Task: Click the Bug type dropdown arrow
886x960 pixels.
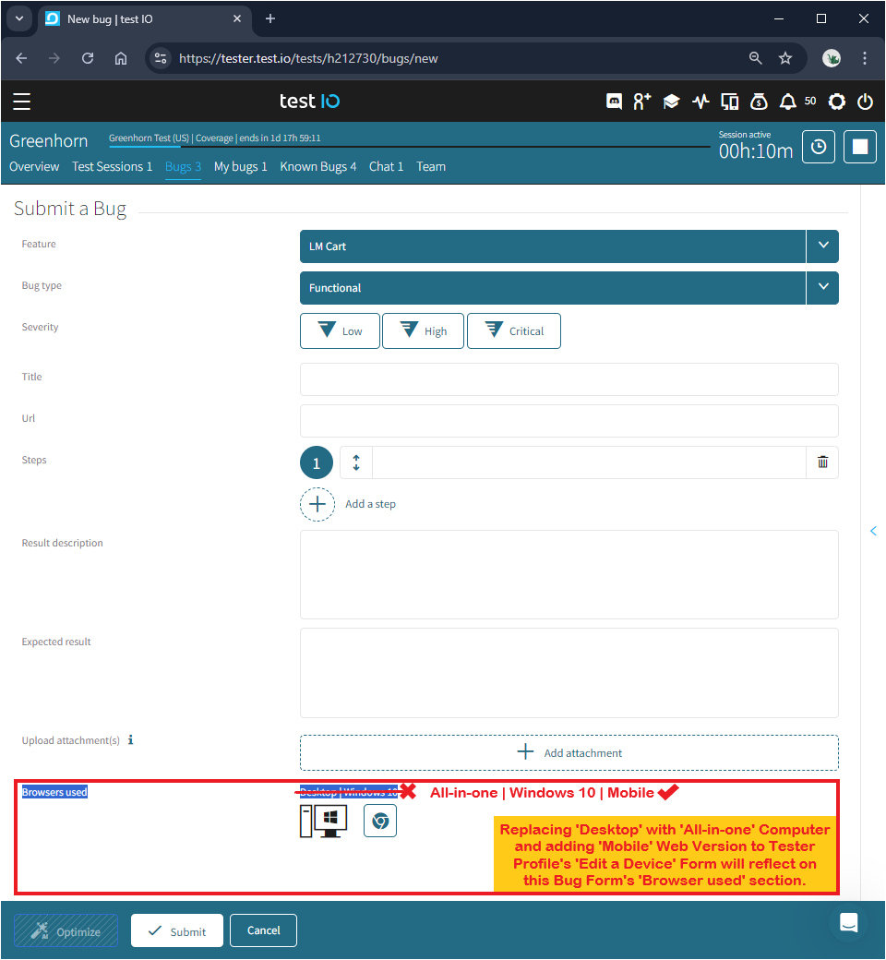Action: pos(823,288)
